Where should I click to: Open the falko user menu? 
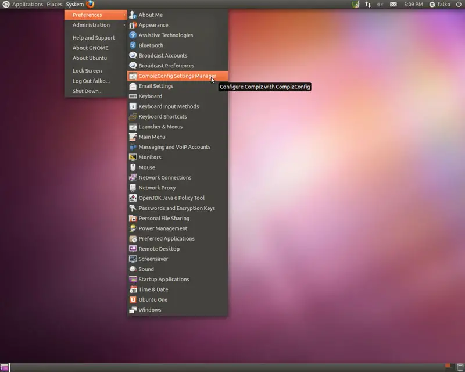pyautogui.click(x=440, y=5)
